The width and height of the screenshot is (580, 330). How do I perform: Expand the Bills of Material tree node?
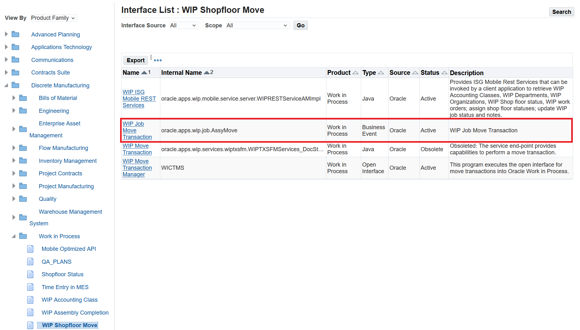14,98
